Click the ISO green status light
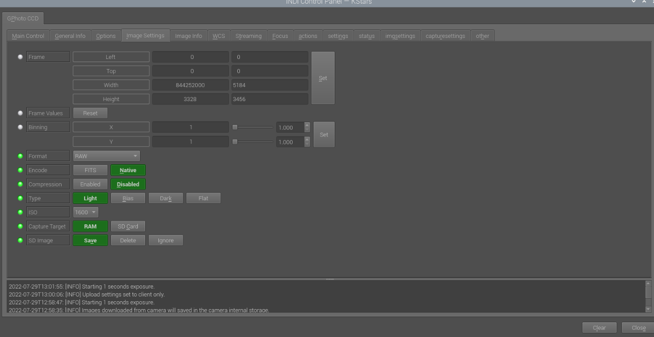Image resolution: width=654 pixels, height=337 pixels. coord(21,212)
